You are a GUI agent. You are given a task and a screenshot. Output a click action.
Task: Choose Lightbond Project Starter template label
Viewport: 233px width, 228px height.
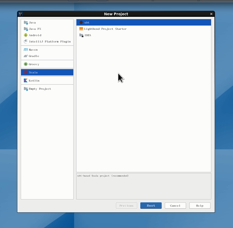tap(105, 29)
